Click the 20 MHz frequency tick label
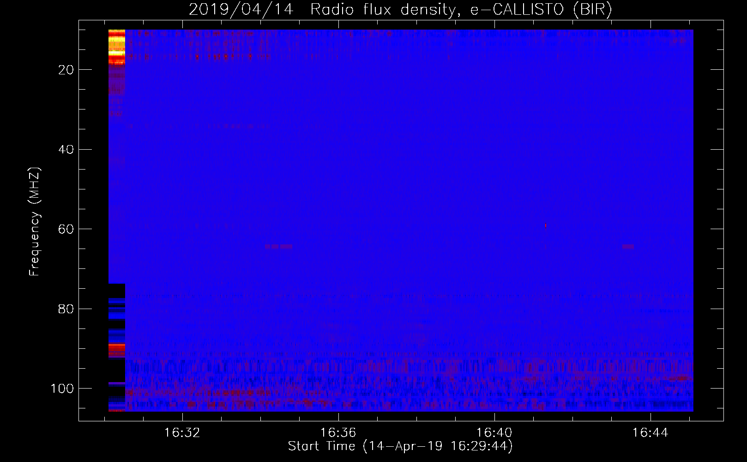747x462 pixels. tap(66, 70)
